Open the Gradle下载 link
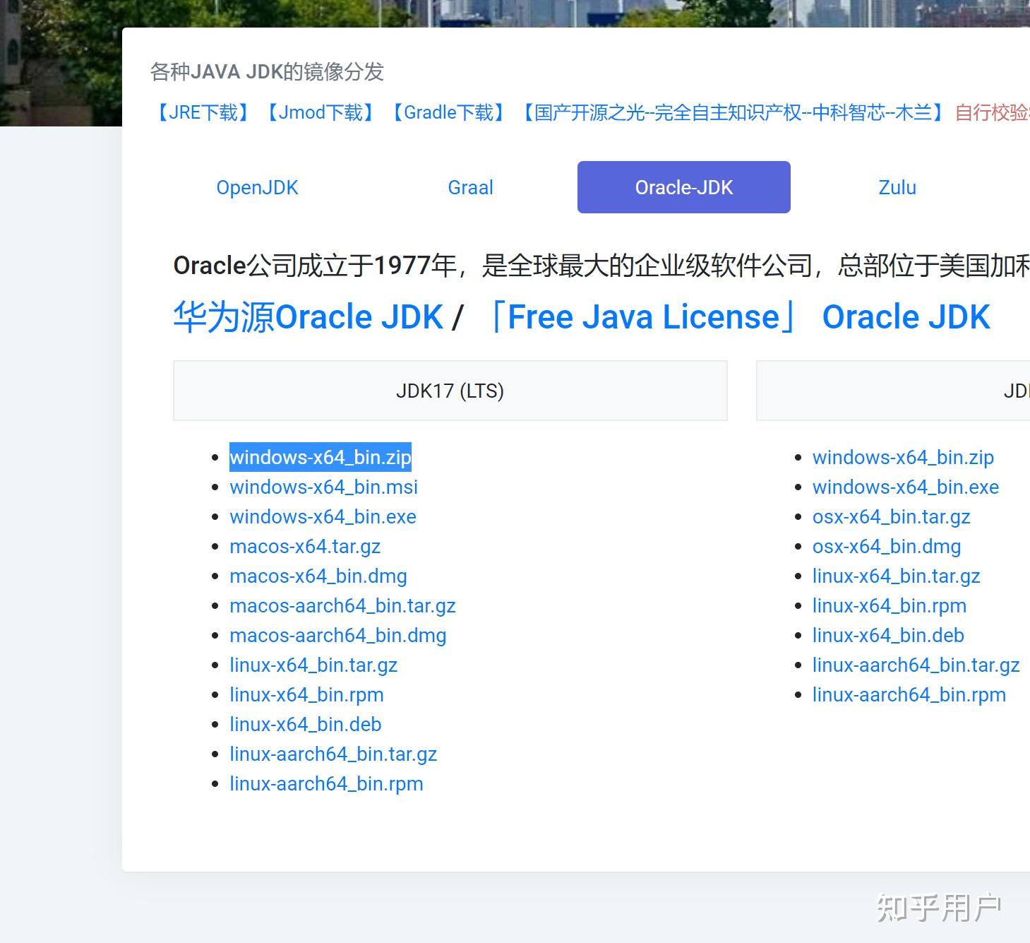The image size is (1030, 943). click(448, 112)
